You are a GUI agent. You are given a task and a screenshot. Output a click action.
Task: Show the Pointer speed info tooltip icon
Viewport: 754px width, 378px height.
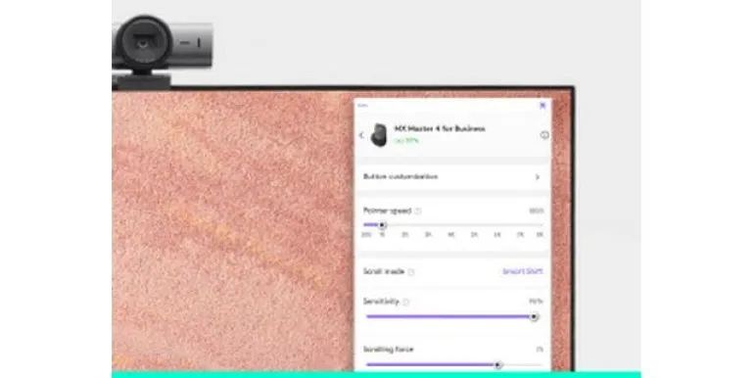tap(418, 211)
